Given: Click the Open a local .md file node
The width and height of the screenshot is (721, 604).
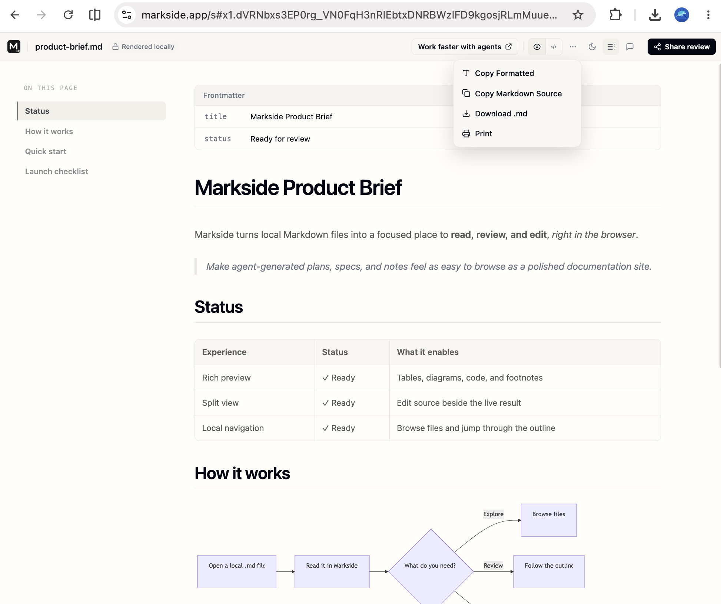Looking at the screenshot, I should click(x=237, y=571).
